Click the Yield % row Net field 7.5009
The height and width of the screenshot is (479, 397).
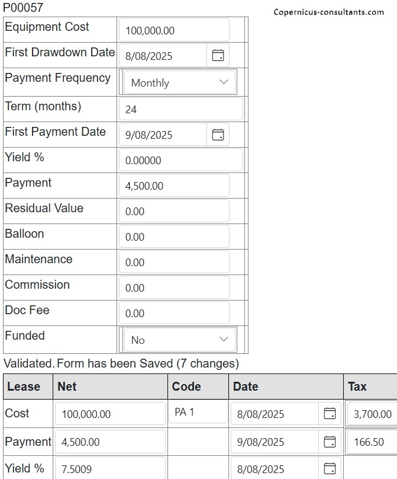110,469
